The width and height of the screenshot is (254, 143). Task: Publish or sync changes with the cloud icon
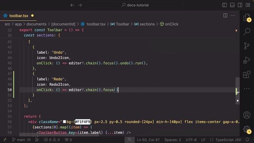pyautogui.click(x=29, y=139)
